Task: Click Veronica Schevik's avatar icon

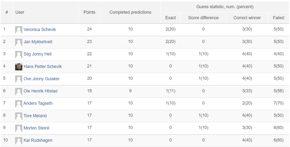Action: click(x=19, y=30)
